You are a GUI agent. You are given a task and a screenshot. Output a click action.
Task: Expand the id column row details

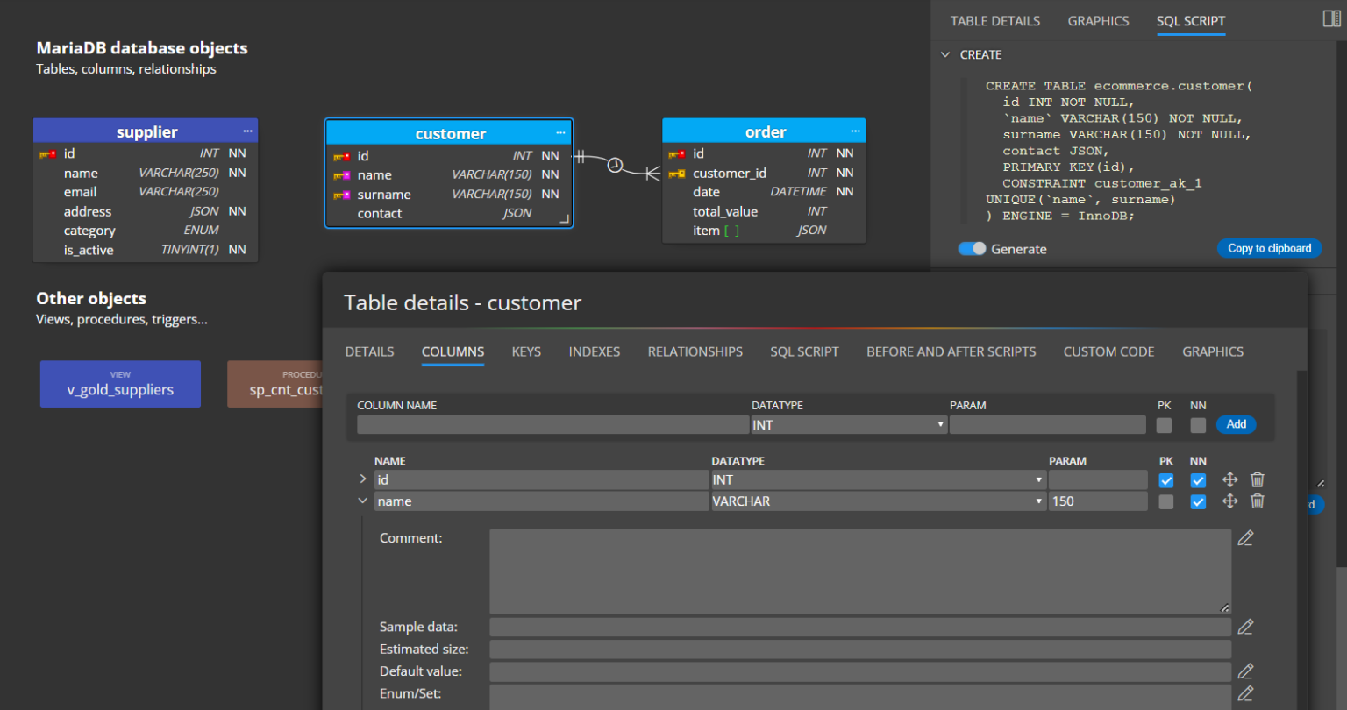click(x=363, y=479)
